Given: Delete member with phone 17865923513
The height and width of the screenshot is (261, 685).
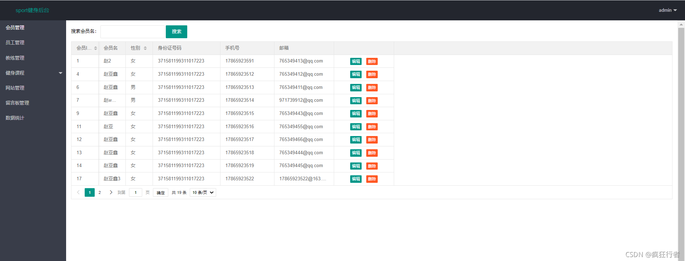Looking at the screenshot, I should pos(372,87).
